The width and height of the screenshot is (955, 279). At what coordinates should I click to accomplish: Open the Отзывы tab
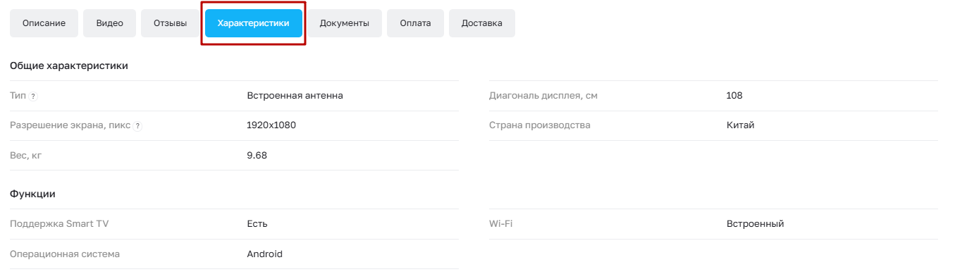click(170, 23)
